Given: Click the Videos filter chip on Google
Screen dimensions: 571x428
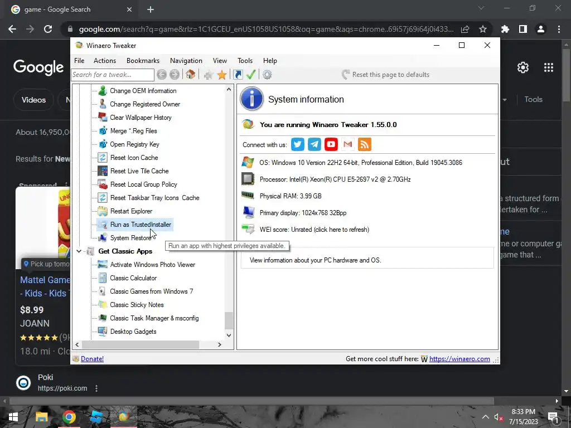Looking at the screenshot, I should pos(33,100).
